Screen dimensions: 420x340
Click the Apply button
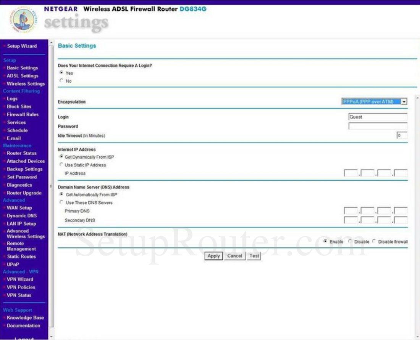click(213, 256)
